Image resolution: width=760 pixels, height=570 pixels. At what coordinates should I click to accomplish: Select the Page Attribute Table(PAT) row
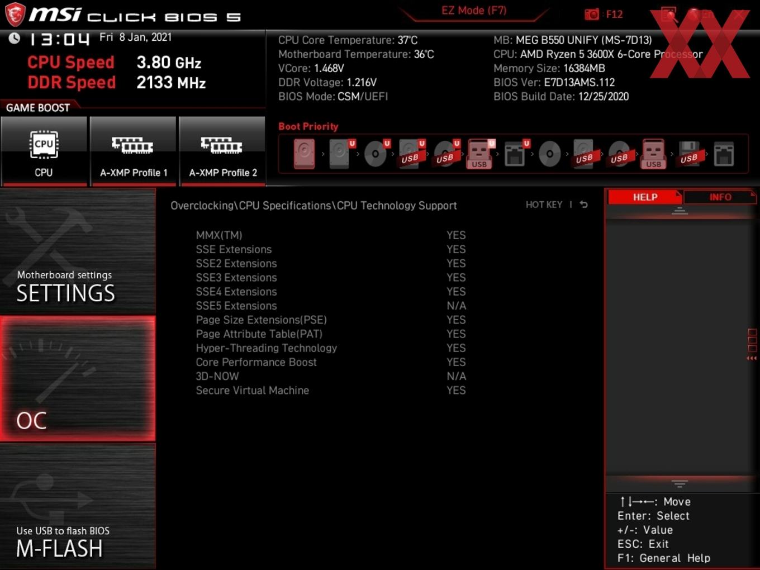[331, 334]
